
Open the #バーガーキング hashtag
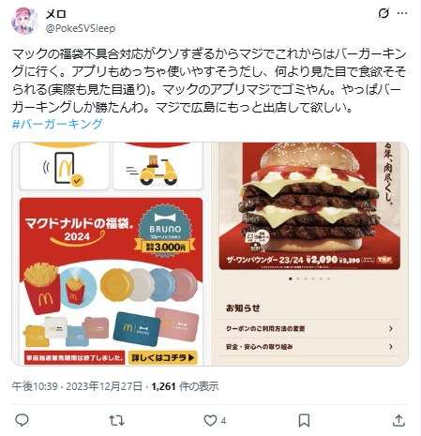(x=57, y=124)
